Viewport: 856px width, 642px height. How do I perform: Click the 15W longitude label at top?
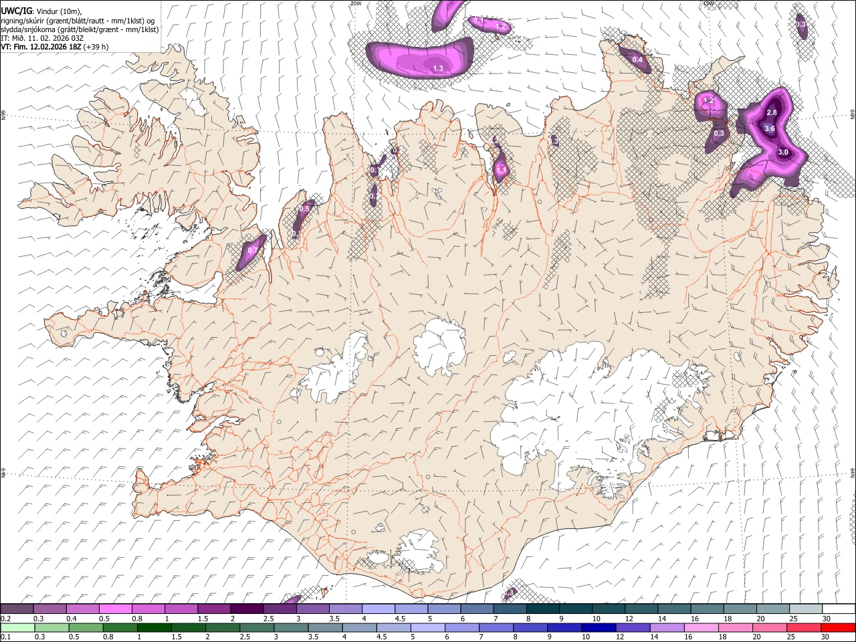708,3
